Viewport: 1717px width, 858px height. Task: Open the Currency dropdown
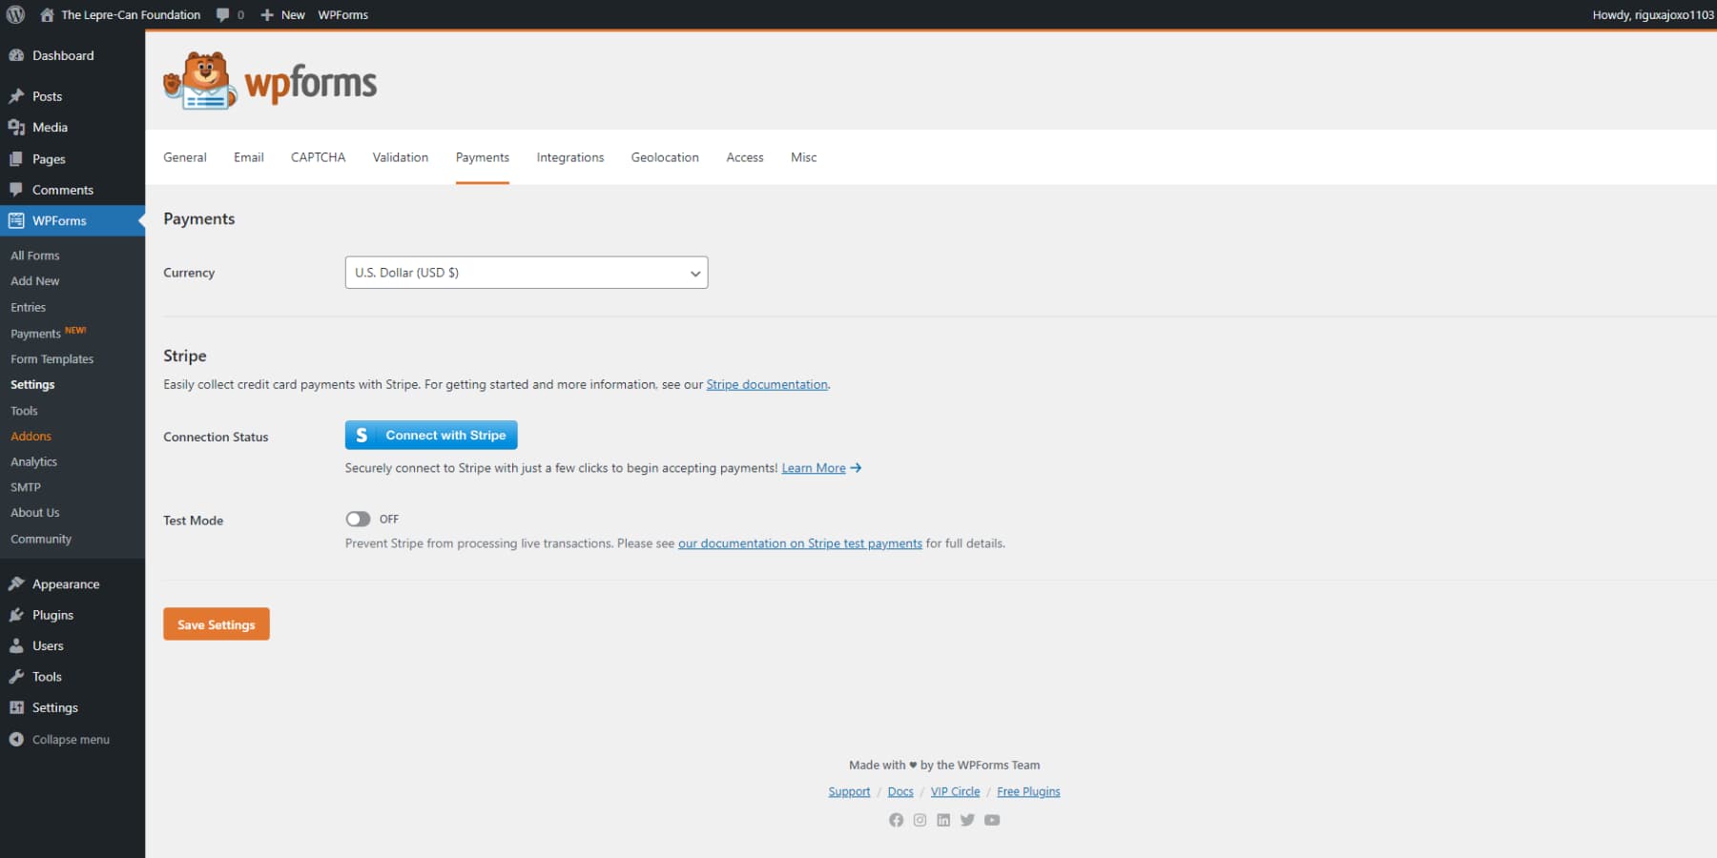coord(526,273)
